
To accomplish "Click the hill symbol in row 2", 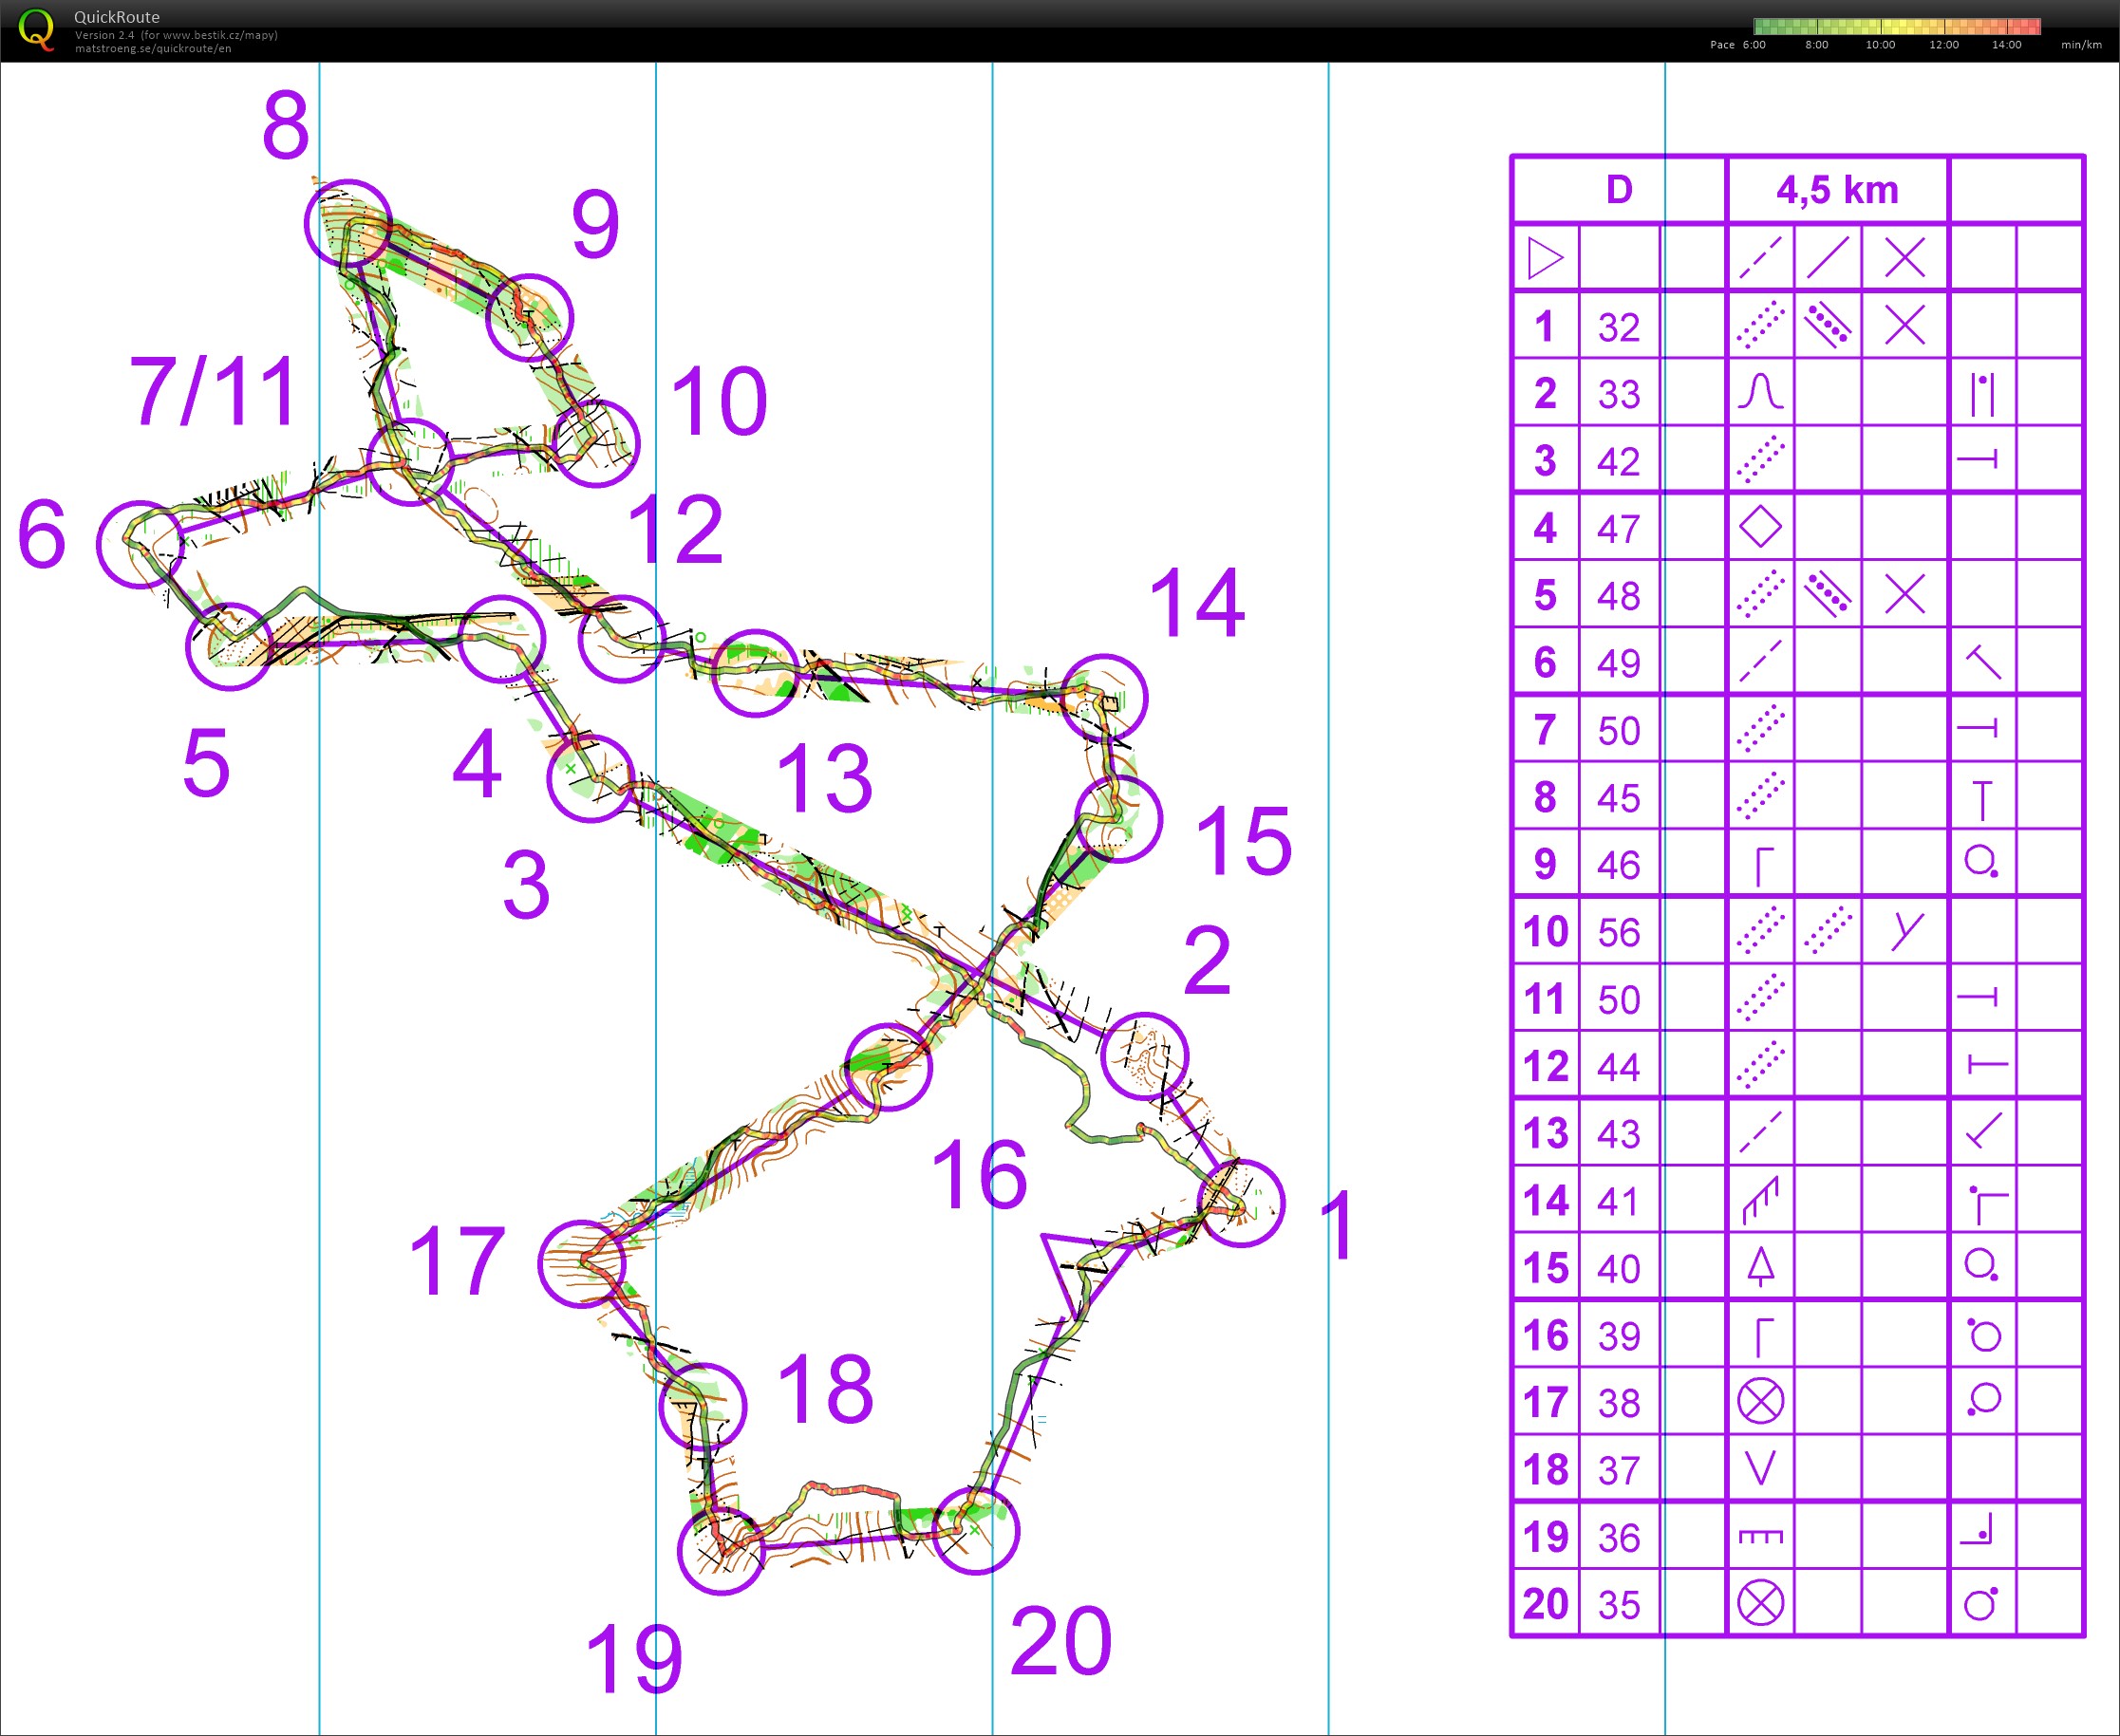I will (1760, 392).
